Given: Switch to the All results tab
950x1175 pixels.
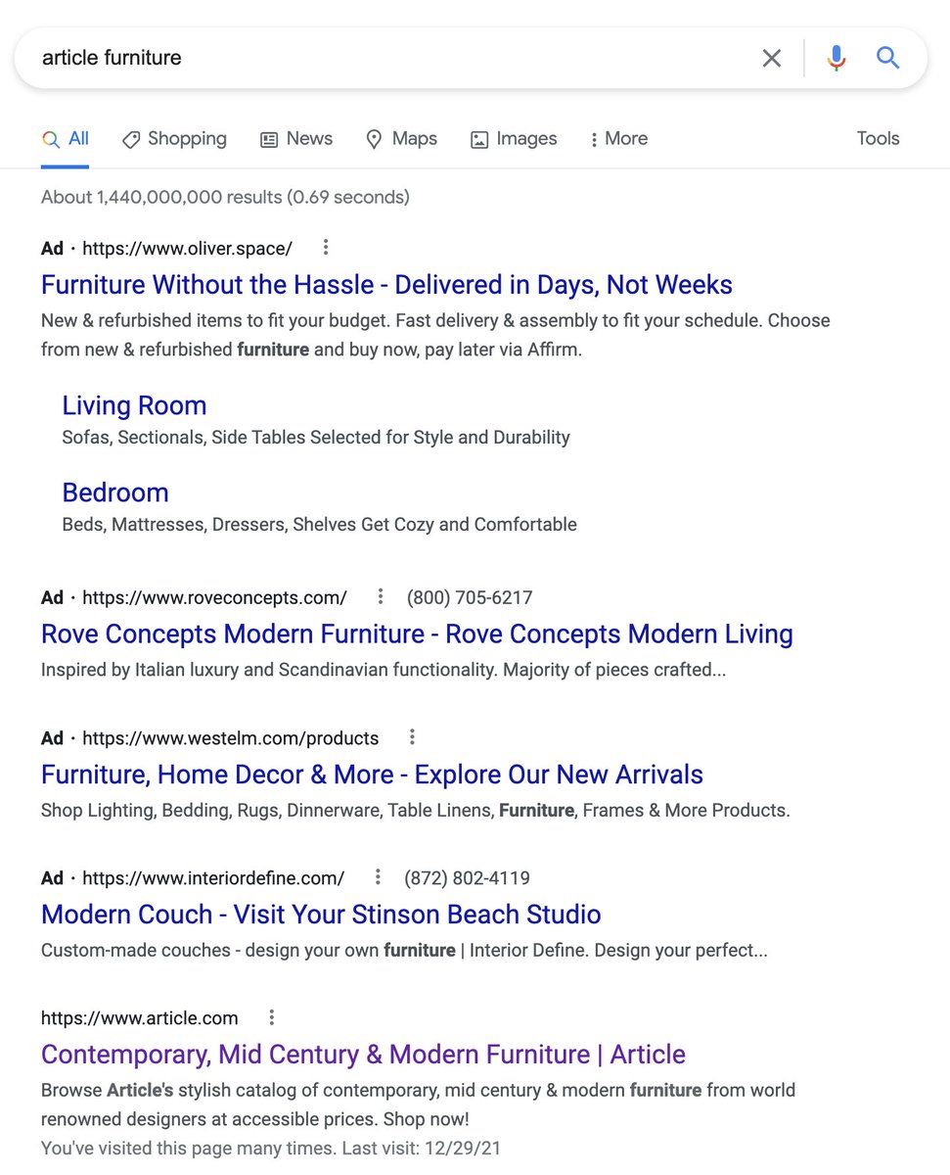Looking at the screenshot, I should pos(66,139).
